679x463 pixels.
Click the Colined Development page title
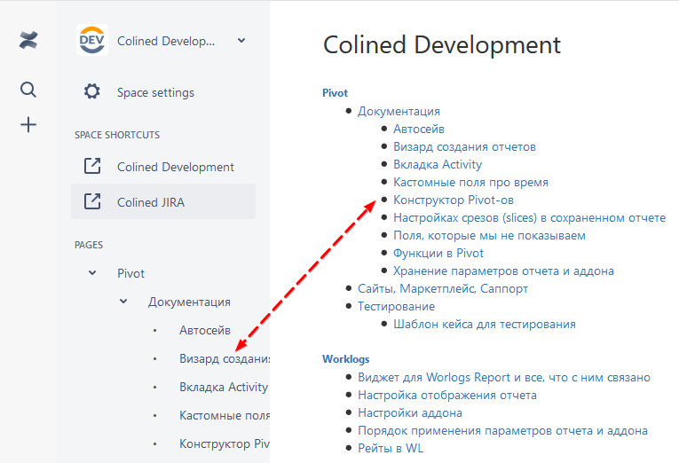coord(442,45)
